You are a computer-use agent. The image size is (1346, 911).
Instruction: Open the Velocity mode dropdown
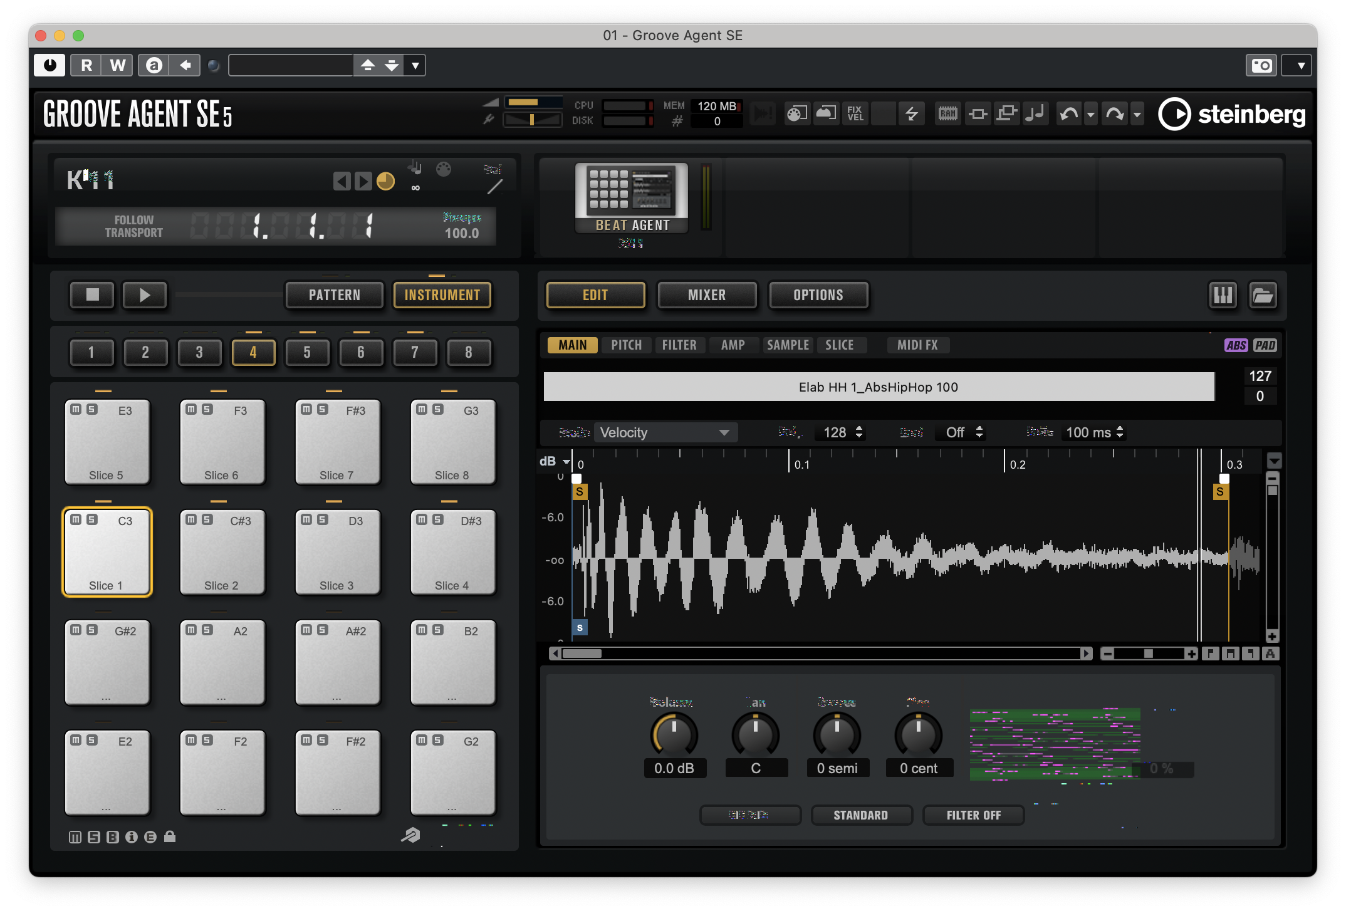click(x=665, y=432)
